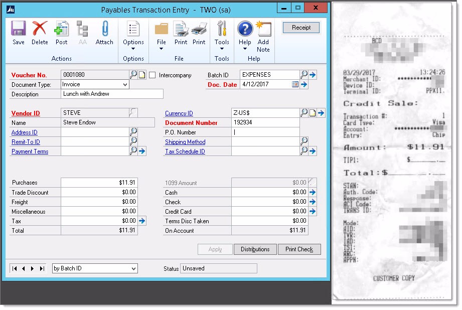Click the P.O. Number input field

pos(265,132)
